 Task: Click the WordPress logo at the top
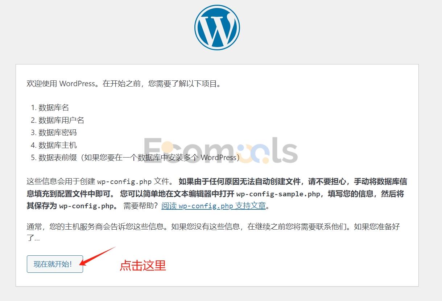pos(217,28)
